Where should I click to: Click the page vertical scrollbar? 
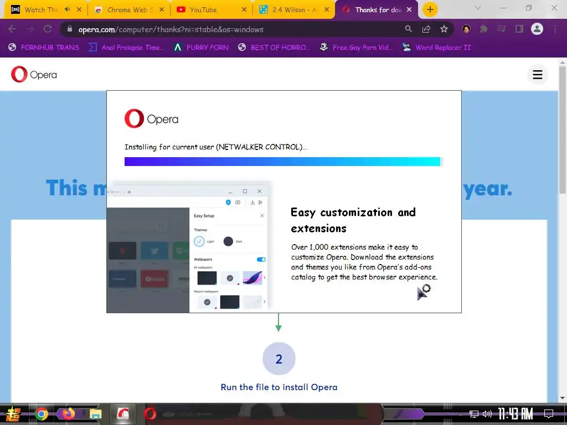click(x=563, y=130)
